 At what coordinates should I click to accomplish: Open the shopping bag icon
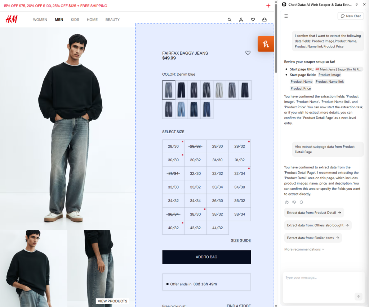(x=264, y=20)
